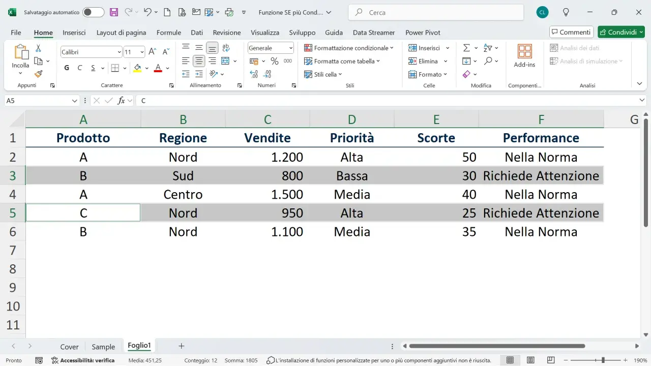
Task: Add a new sheet with plus button
Action: pos(181,346)
